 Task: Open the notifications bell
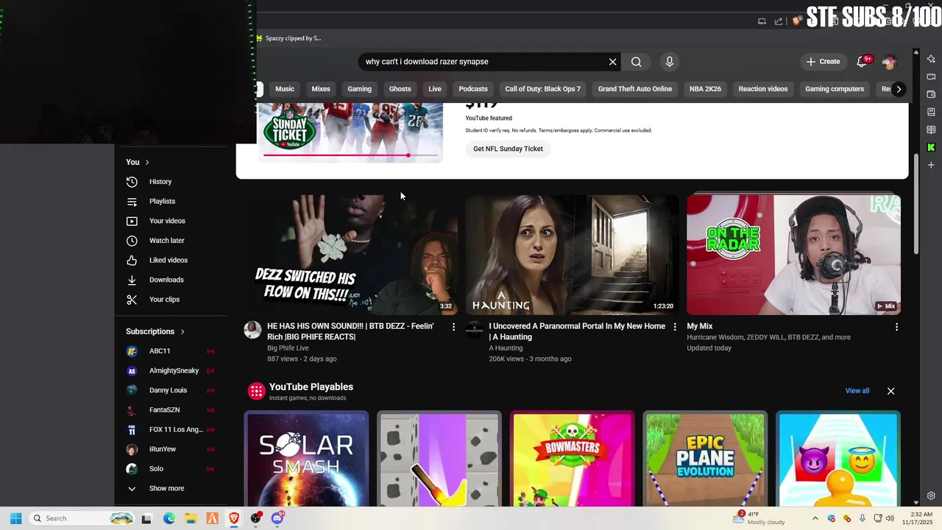(862, 62)
